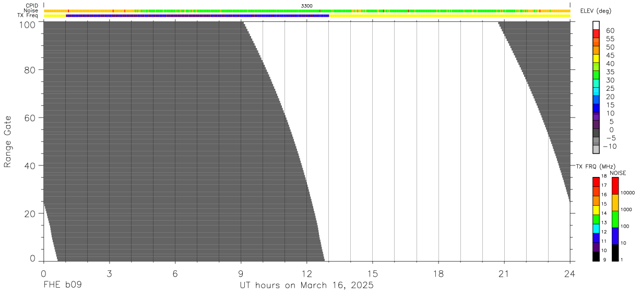Click the '9' tick label on UT axis
The width and height of the screenshot is (641, 296).
(x=241, y=274)
